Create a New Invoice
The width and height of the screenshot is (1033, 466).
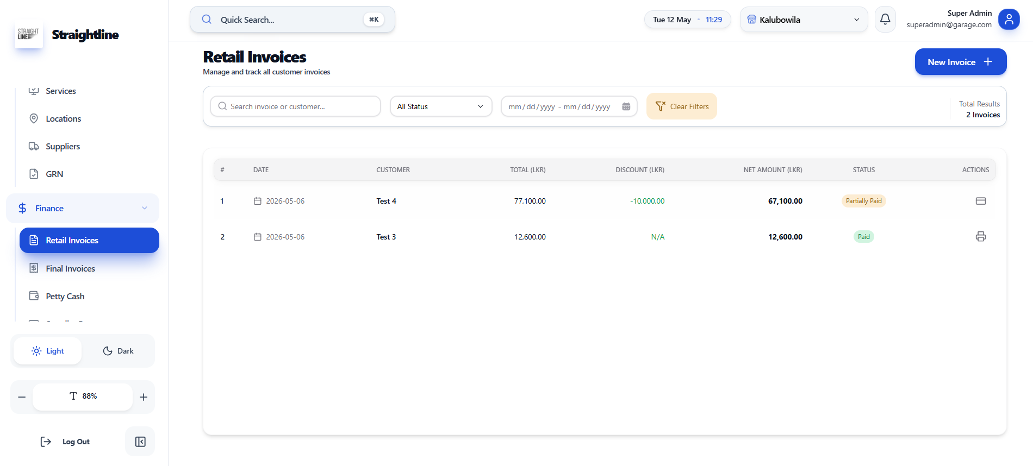[x=961, y=62]
